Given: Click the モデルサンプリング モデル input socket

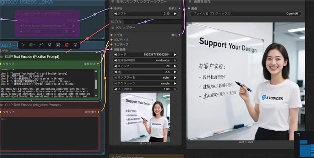Looking at the screenshot, I should click(111, 8).
